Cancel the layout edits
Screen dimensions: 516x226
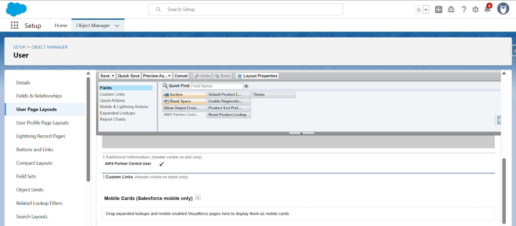click(181, 76)
